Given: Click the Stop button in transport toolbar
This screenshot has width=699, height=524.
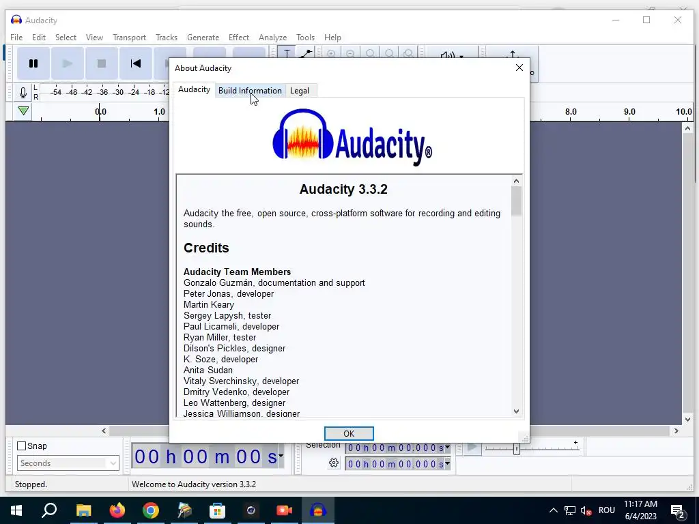Looking at the screenshot, I should (102, 63).
